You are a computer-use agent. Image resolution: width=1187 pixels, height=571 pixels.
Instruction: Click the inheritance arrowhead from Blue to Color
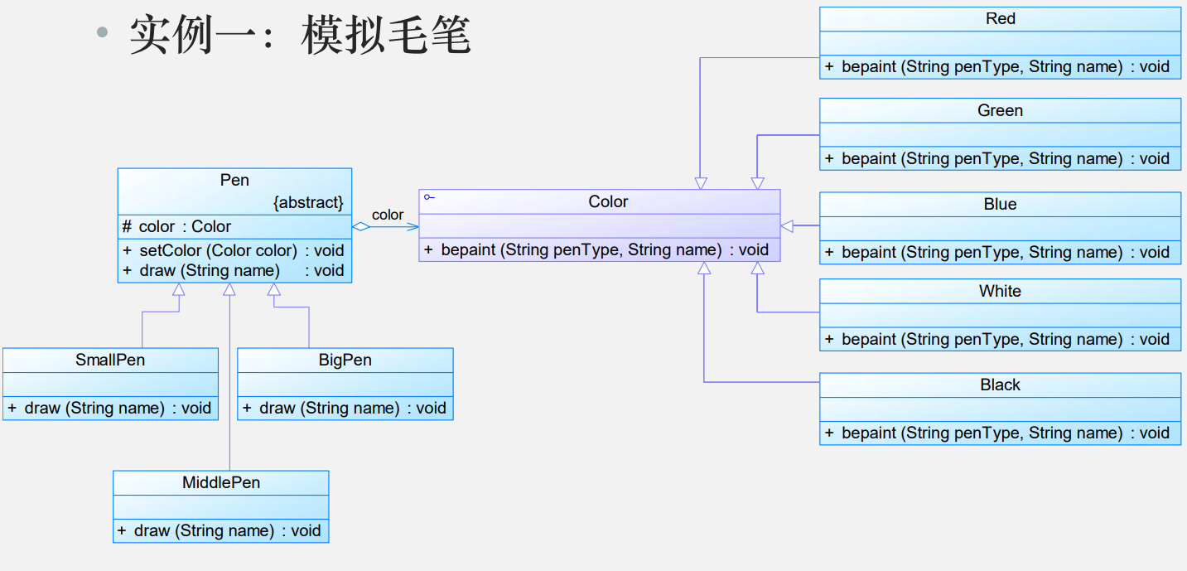click(x=787, y=225)
